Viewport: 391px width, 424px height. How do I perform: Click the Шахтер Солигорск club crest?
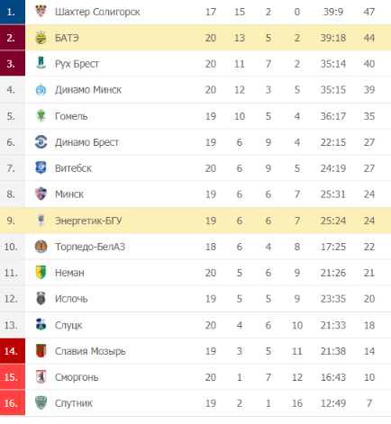[41, 12]
